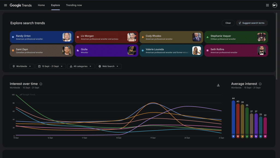Select the Seth Rollins search term card

(x=236, y=51)
